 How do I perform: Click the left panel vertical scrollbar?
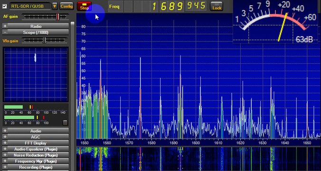point(73,96)
